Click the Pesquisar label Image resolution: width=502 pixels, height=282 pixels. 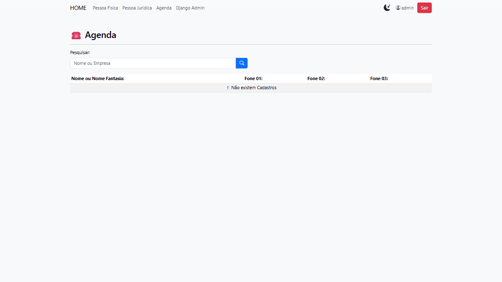click(x=80, y=52)
